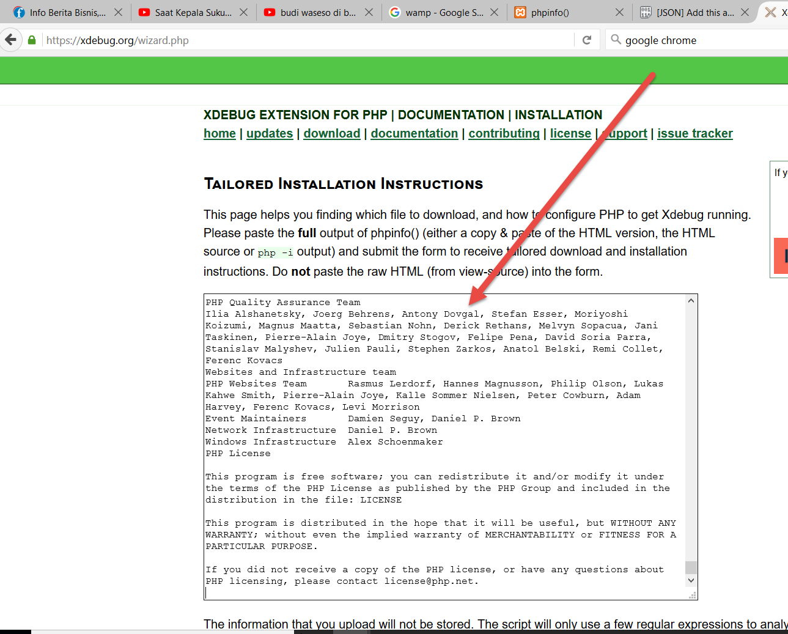
Task: Click the green padlock security icon
Action: point(32,40)
